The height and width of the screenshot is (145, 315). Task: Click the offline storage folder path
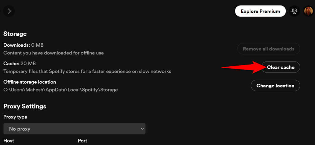click(61, 90)
